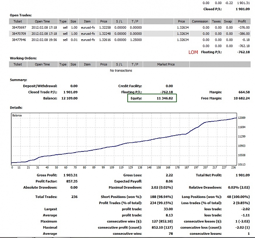Image resolution: width=255 pixels, height=238 pixels.
Task: Click ticket number 38470697 in Open Trades
Action: coord(19,27)
